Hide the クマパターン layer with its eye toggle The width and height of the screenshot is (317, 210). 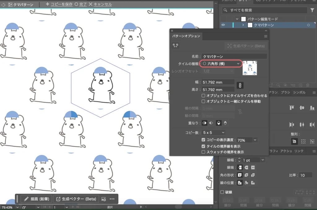coord(224,24)
